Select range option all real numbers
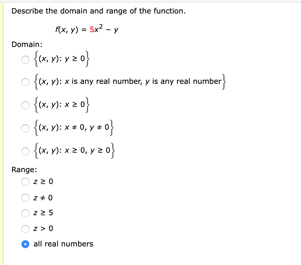Screen dimensions: 301x265 tap(25, 244)
